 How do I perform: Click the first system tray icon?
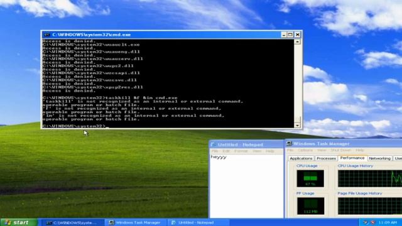[366, 222]
